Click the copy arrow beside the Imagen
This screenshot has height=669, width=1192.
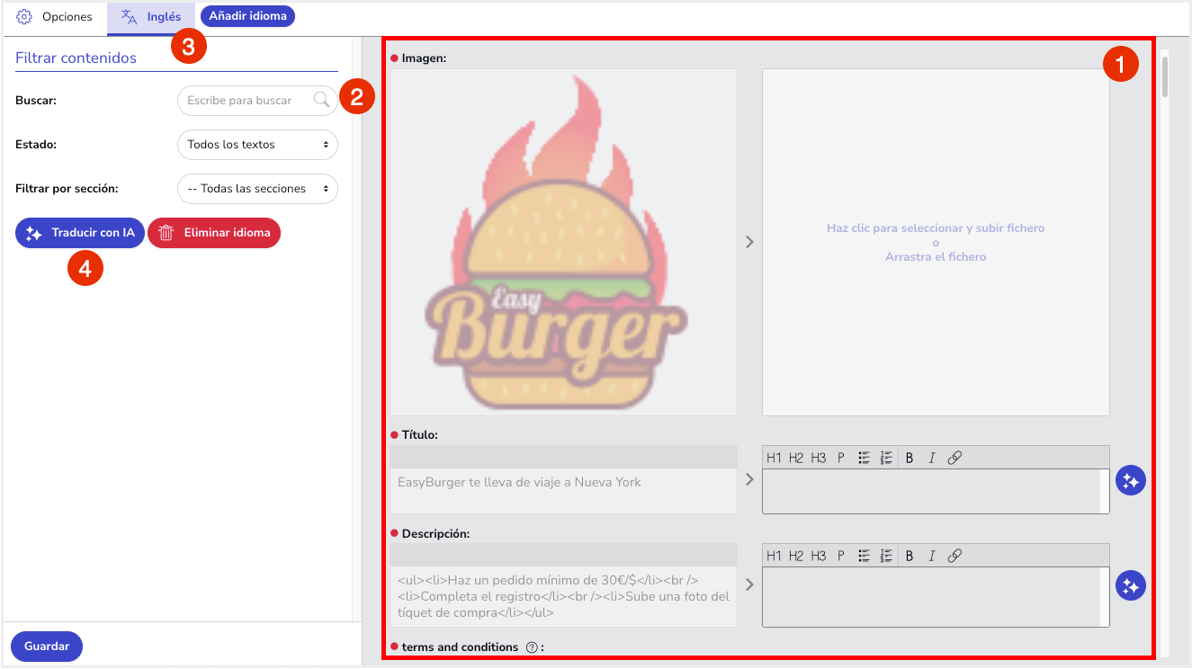pyautogui.click(x=749, y=242)
